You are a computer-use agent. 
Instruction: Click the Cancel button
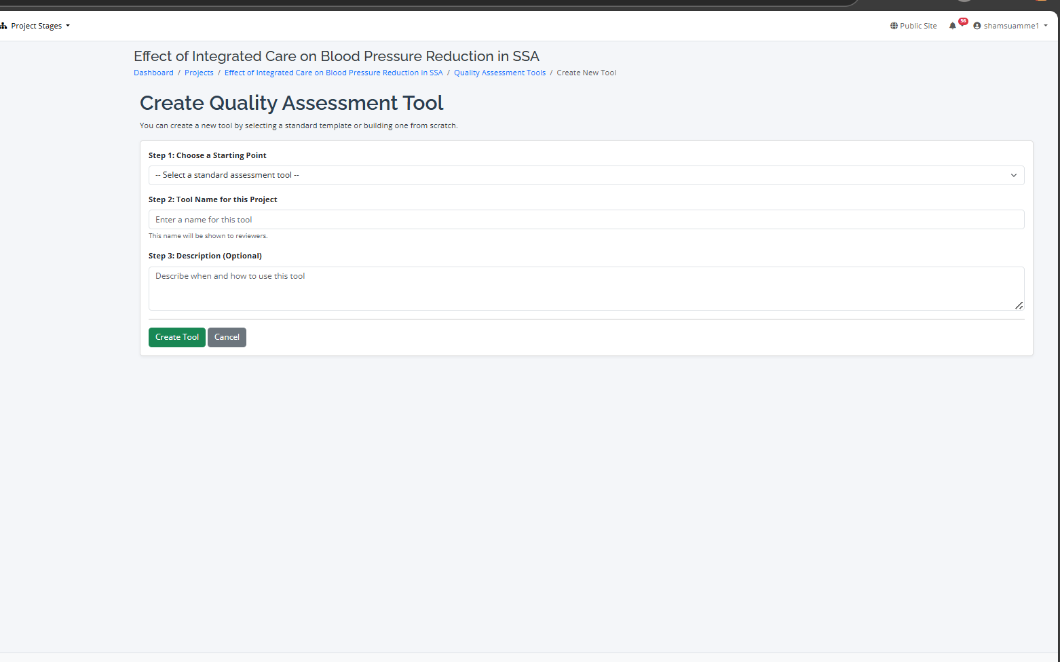(x=227, y=337)
